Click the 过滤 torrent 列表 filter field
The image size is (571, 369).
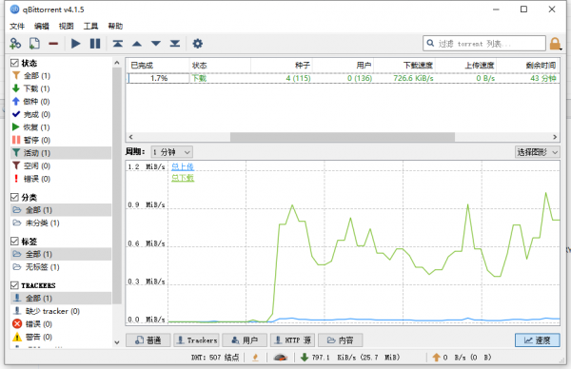(484, 44)
